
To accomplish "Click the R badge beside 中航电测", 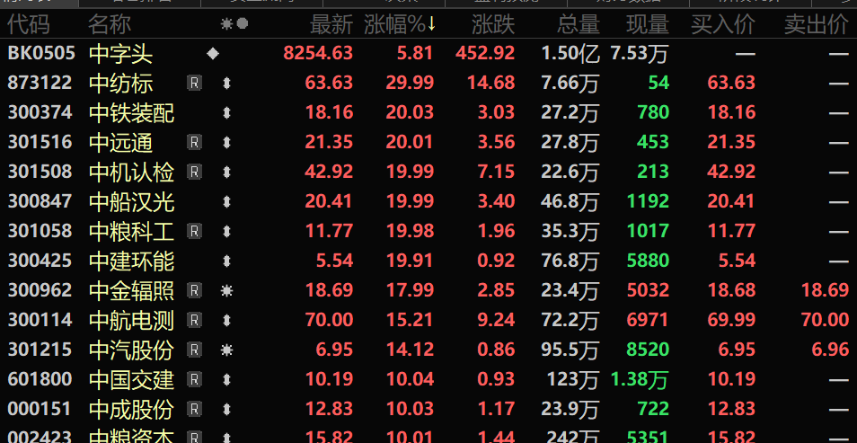I will pos(194,319).
